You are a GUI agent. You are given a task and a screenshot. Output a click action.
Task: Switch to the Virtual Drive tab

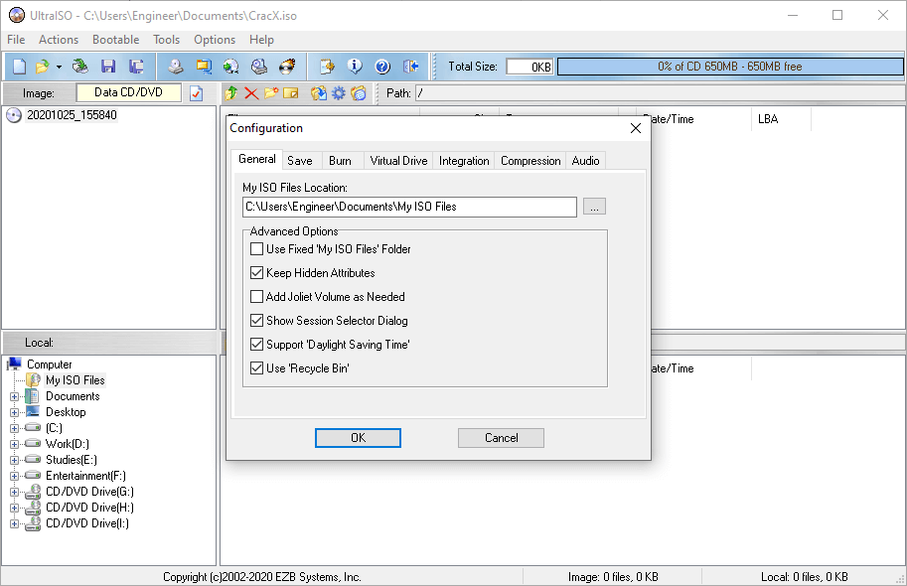coord(397,160)
